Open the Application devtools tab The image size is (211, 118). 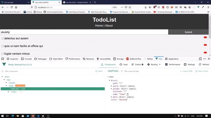coord(172,59)
